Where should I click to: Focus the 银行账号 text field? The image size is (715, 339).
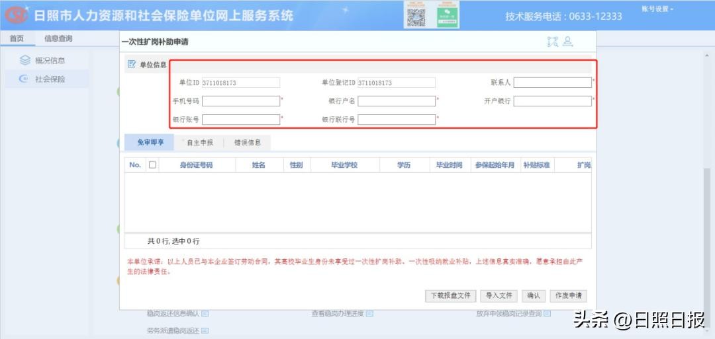tap(241, 120)
